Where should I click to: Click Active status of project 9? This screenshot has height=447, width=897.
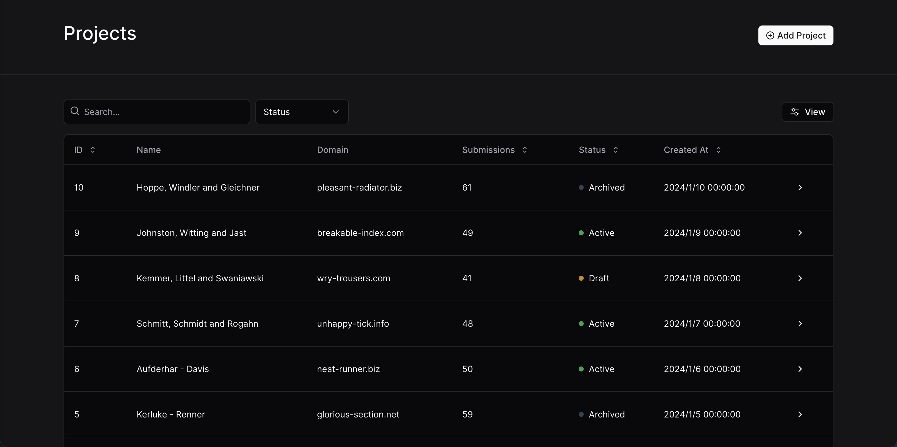click(x=596, y=233)
